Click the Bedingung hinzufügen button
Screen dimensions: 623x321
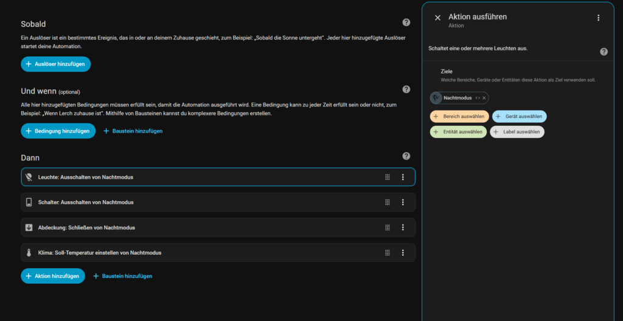(x=58, y=131)
